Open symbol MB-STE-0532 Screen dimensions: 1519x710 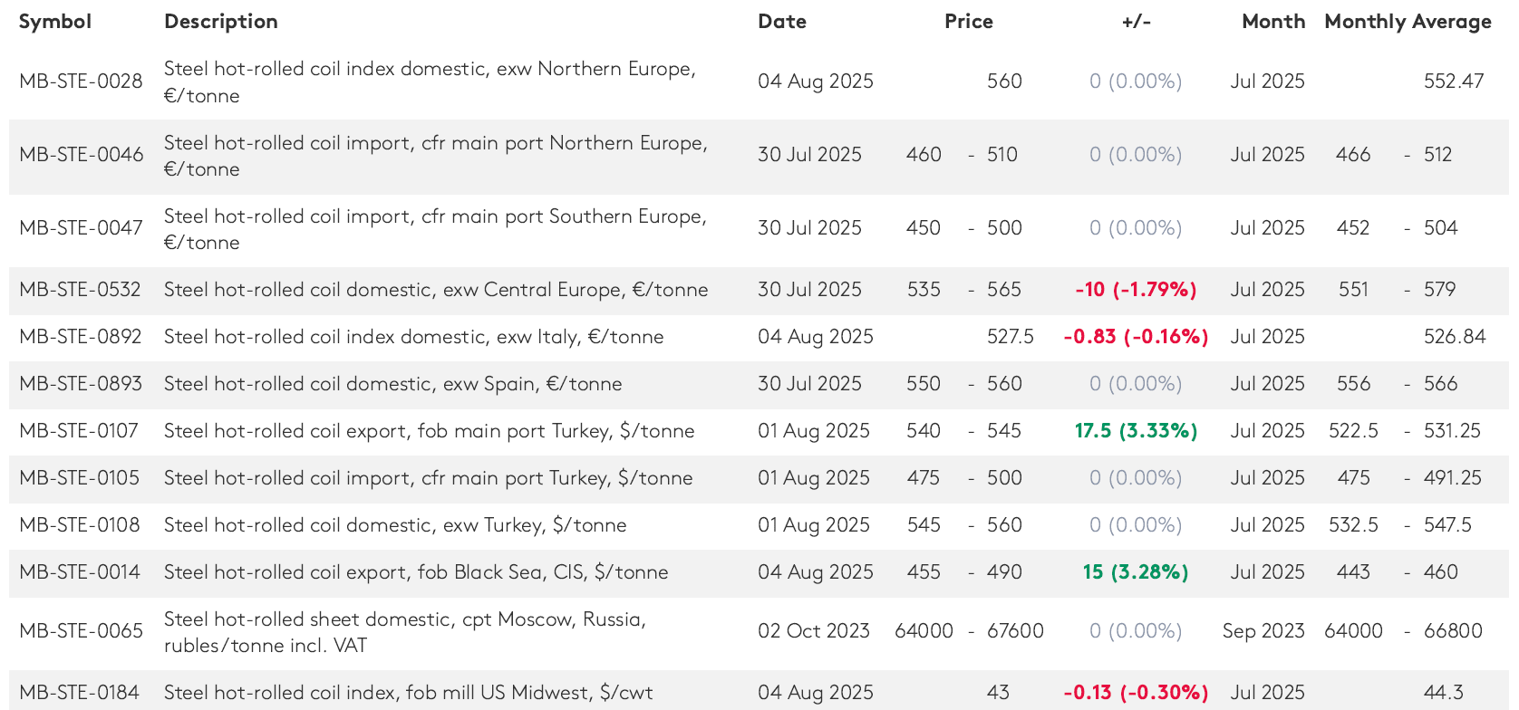click(x=80, y=290)
